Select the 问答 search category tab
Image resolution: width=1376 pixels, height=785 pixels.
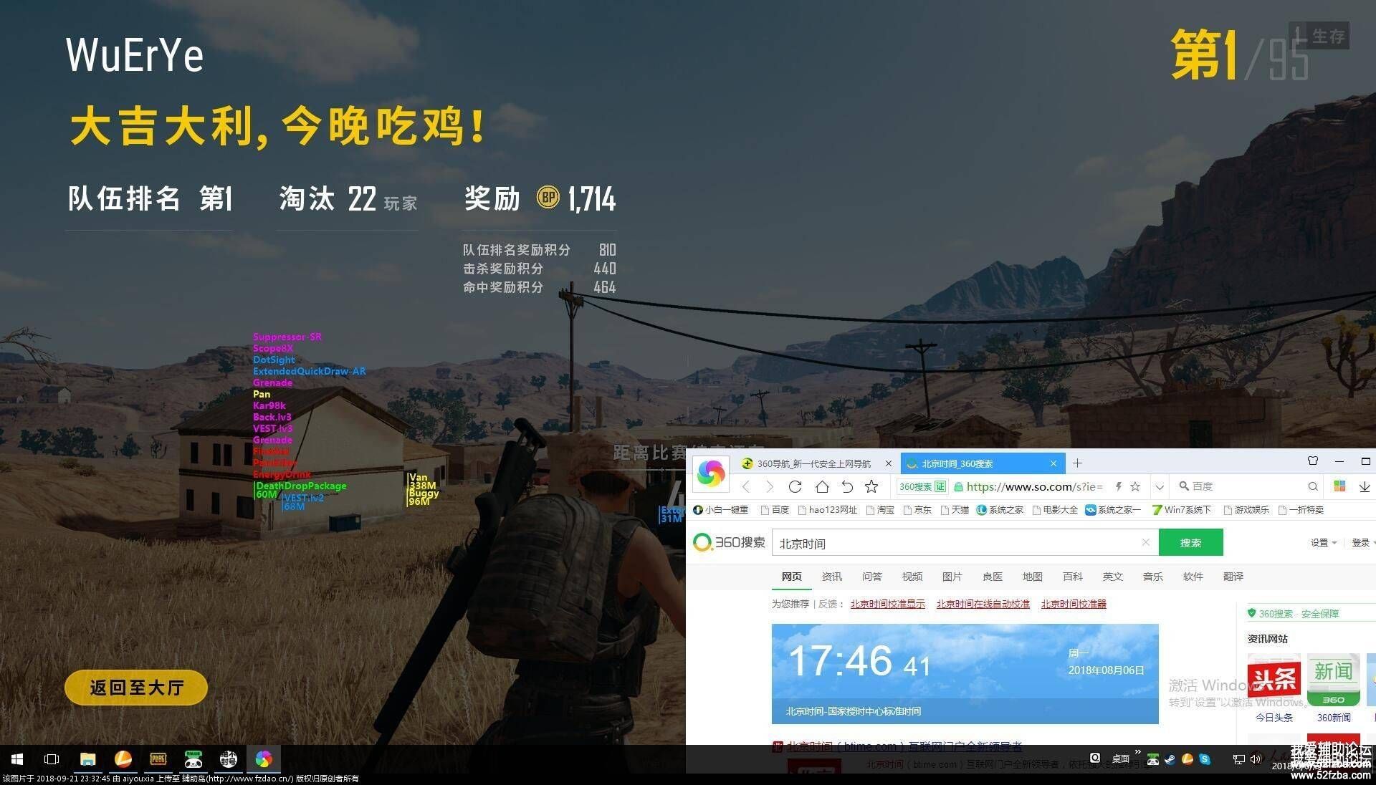[x=871, y=577]
